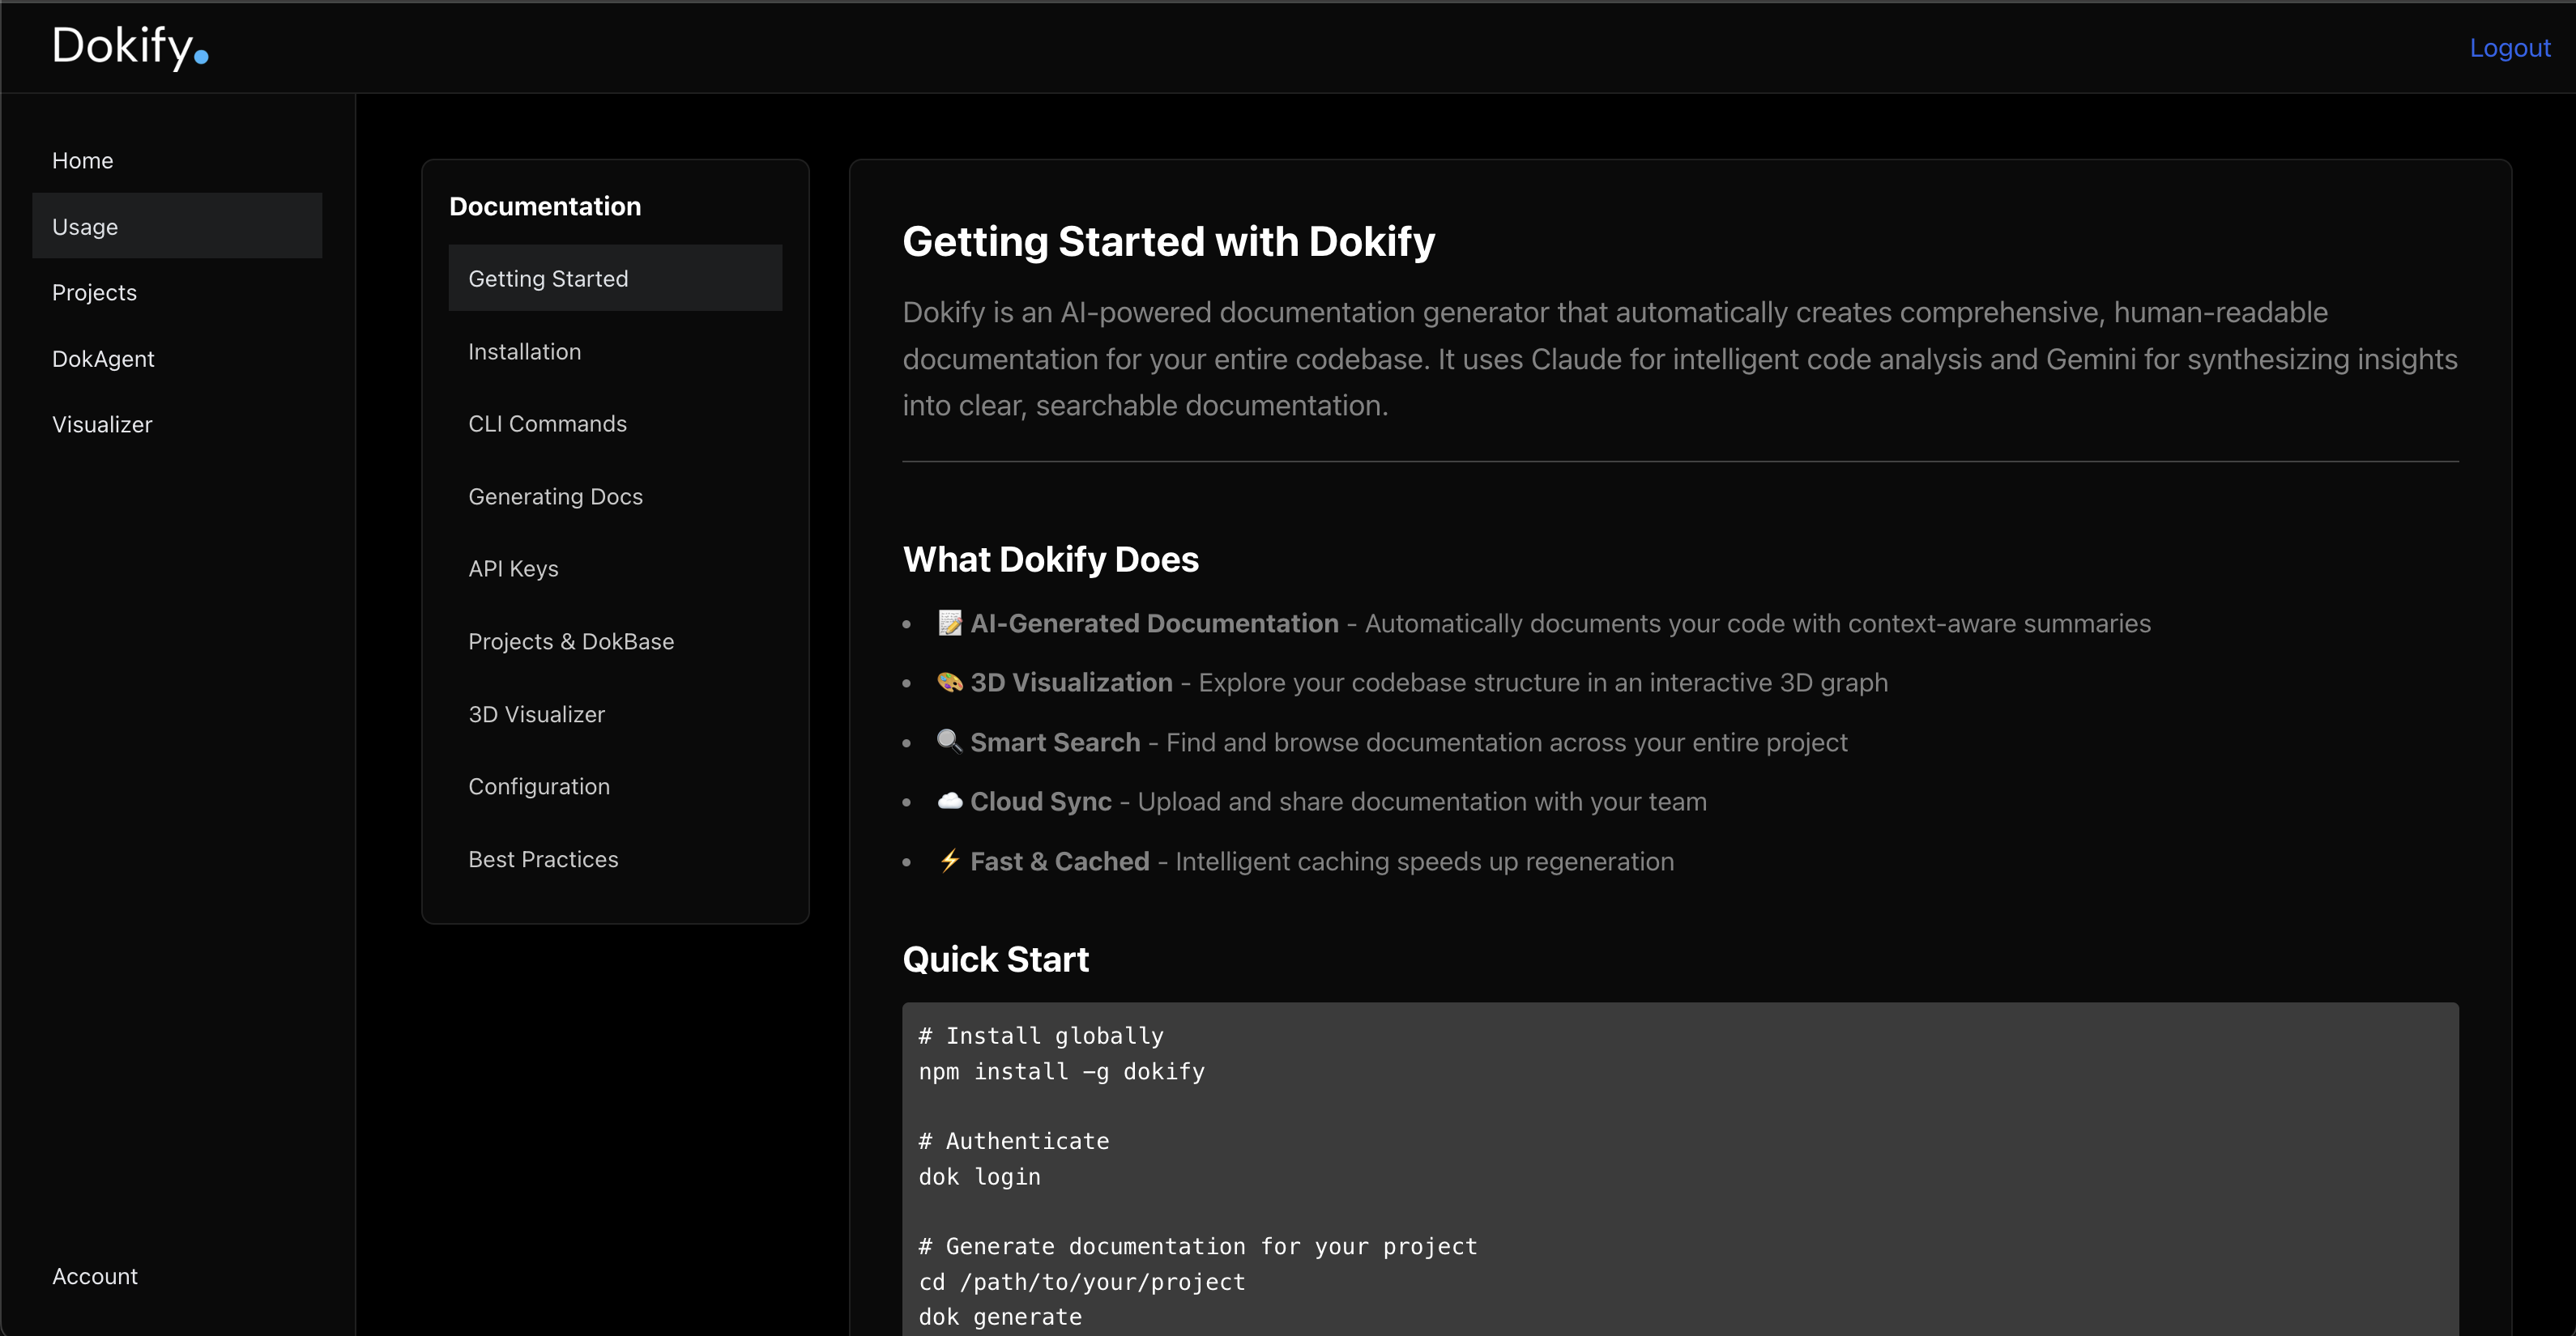Screen dimensions: 2576x1336
Task: Go to the Projects section
Action: click(x=94, y=293)
